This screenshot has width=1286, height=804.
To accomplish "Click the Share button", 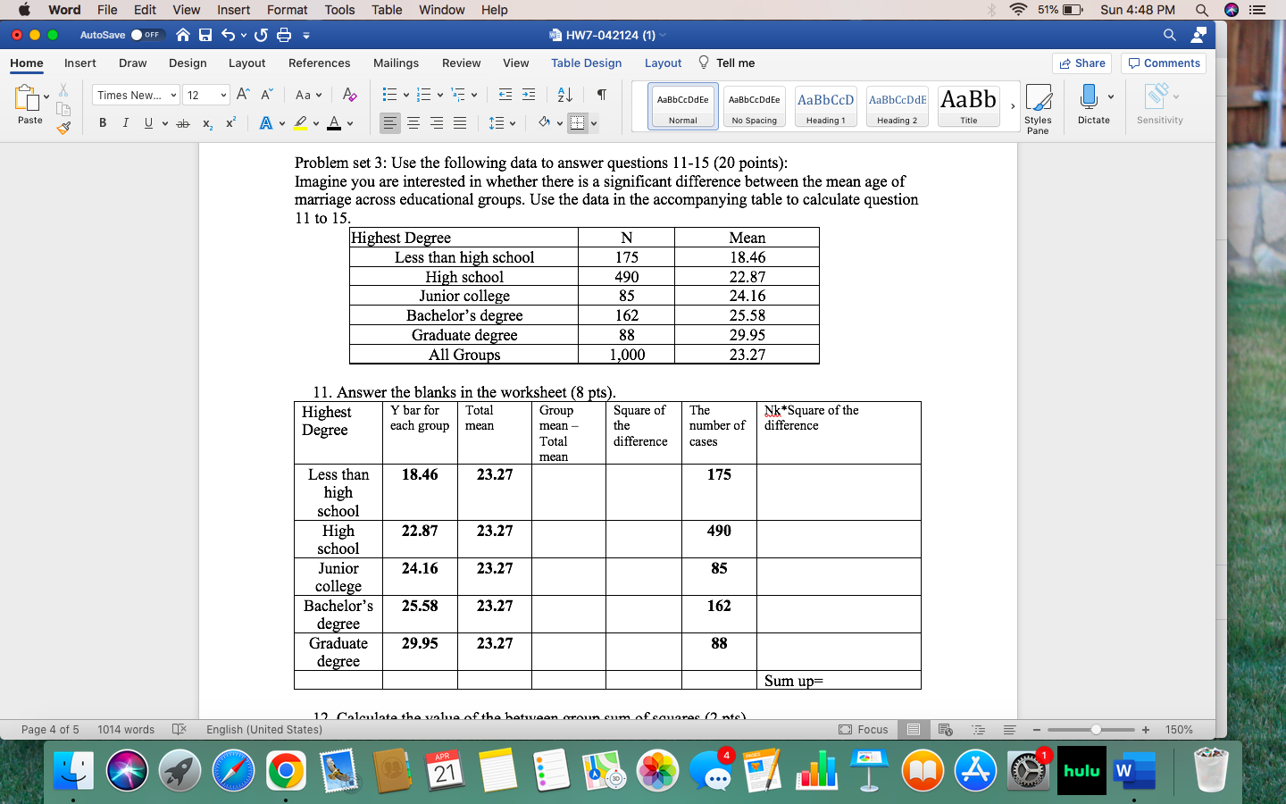I will click(x=1082, y=63).
